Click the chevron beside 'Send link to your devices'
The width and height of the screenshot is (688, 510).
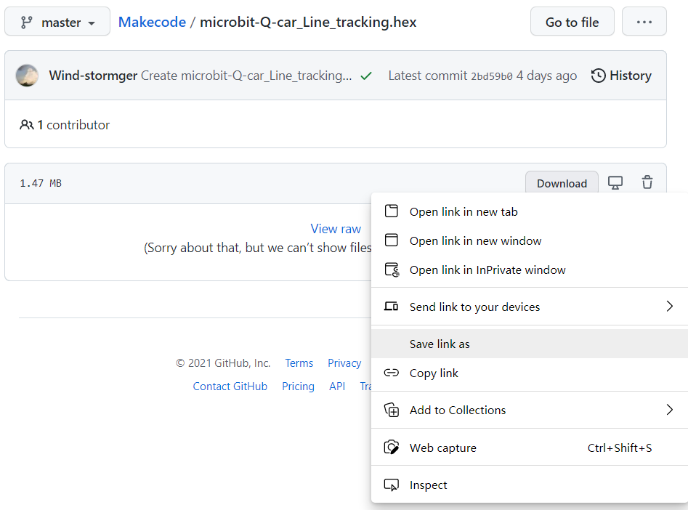tap(670, 307)
